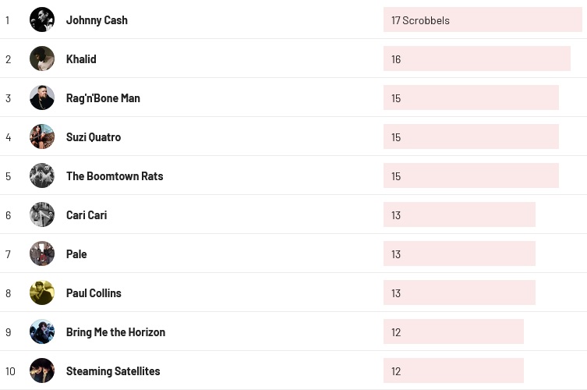
Task: Click Cari Cari's avatar image
Action: coord(42,214)
